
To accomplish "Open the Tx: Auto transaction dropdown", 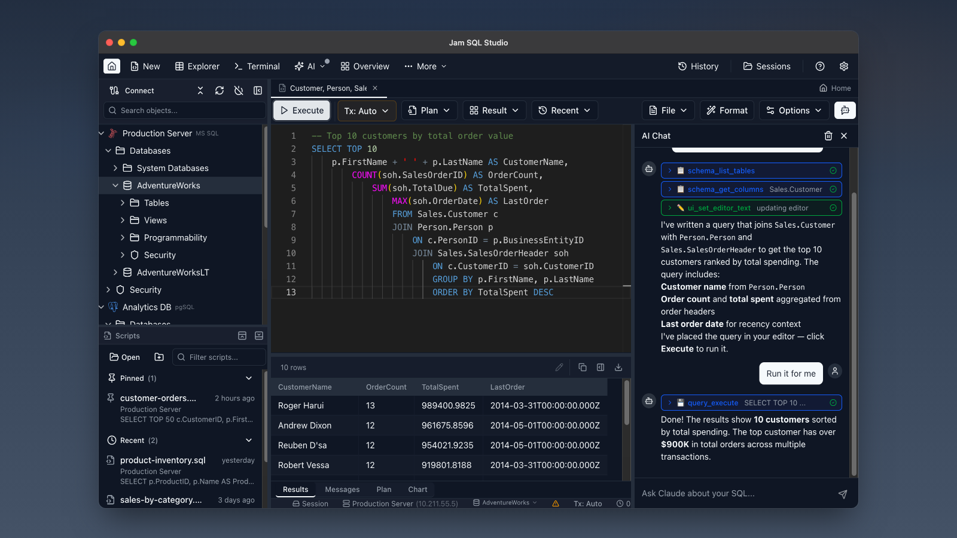I will tap(366, 111).
